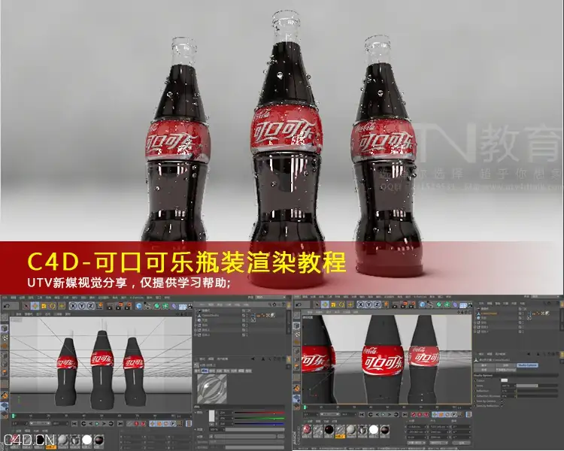Jump to end frame in right C4D timeline

pyautogui.click(x=405, y=414)
